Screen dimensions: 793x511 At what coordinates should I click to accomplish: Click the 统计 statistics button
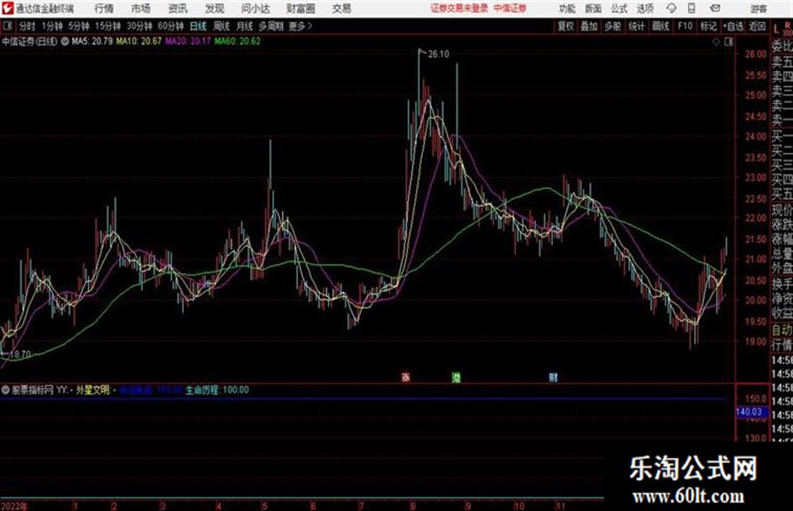click(637, 26)
